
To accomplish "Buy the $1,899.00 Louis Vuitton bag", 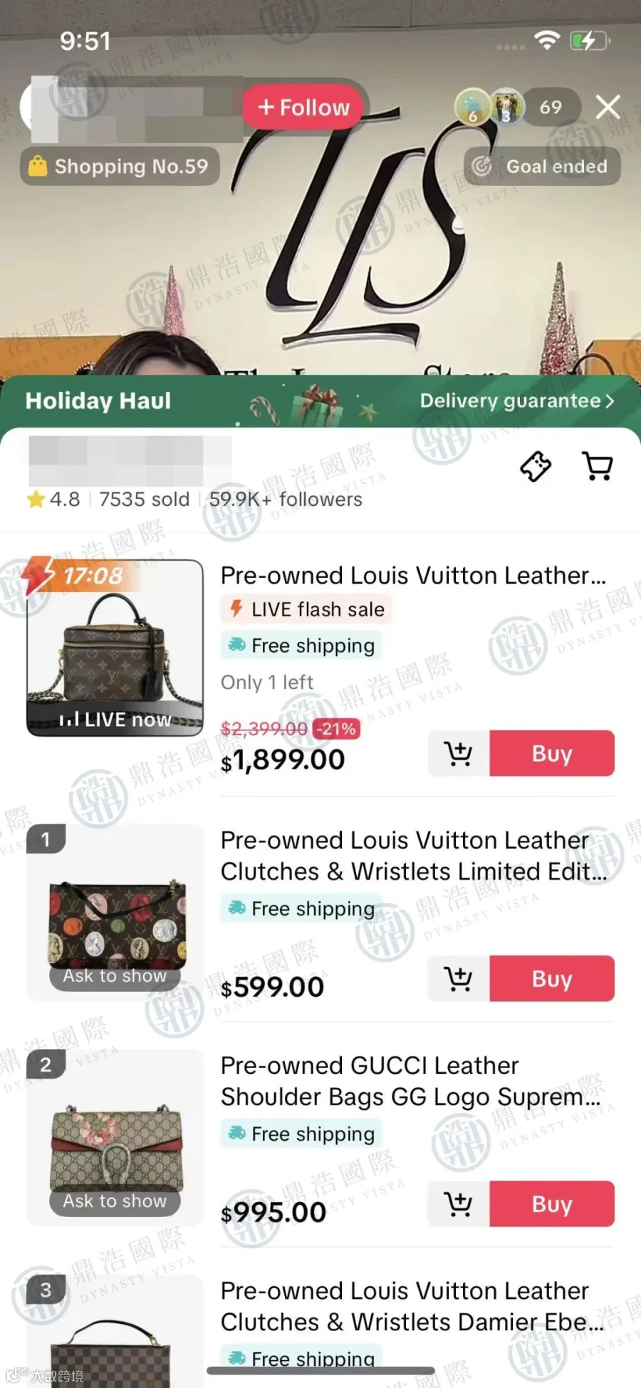I will point(552,753).
